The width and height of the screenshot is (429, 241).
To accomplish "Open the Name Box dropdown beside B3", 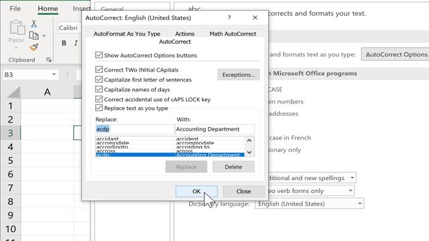I will (x=54, y=74).
